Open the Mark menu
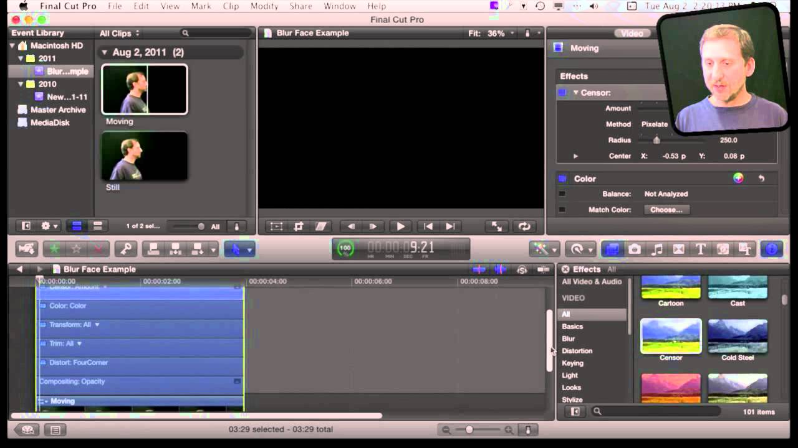The width and height of the screenshot is (798, 448). 201,6
